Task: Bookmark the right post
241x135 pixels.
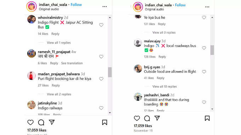Action: (207, 118)
